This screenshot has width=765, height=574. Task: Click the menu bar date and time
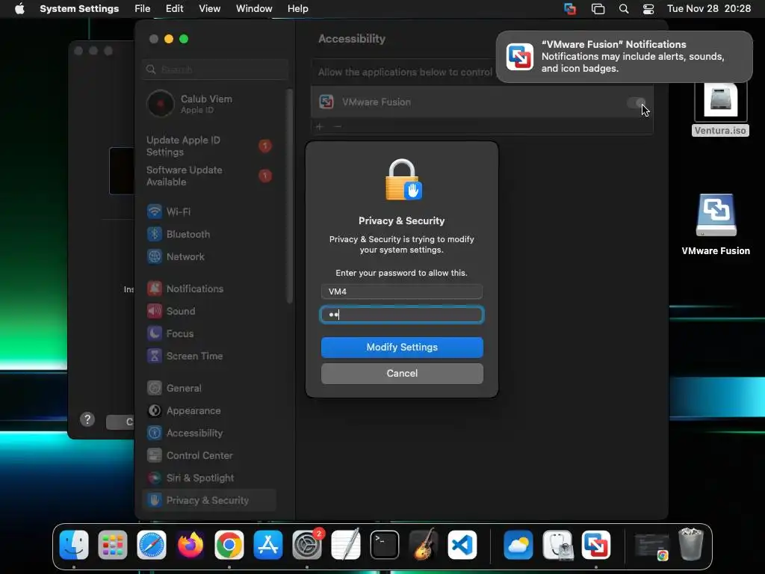click(708, 9)
